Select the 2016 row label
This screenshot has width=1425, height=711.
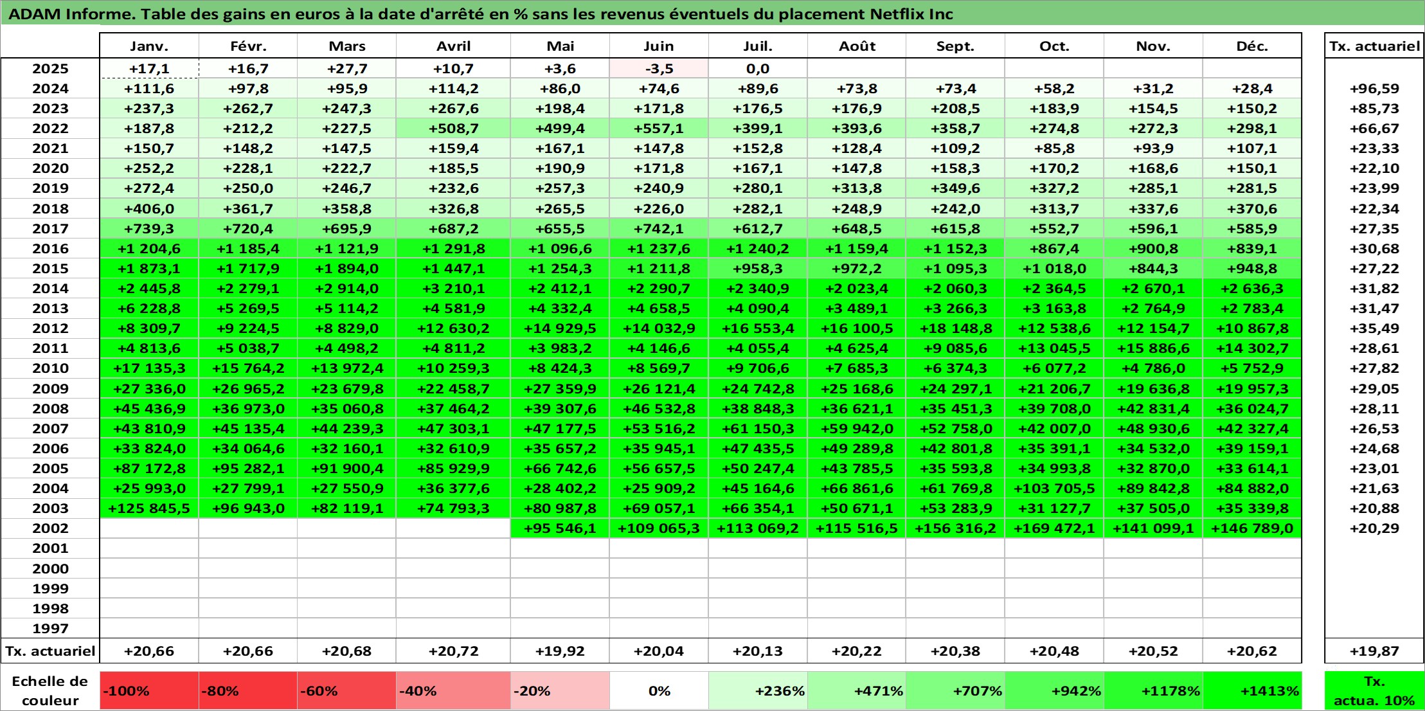pos(50,249)
